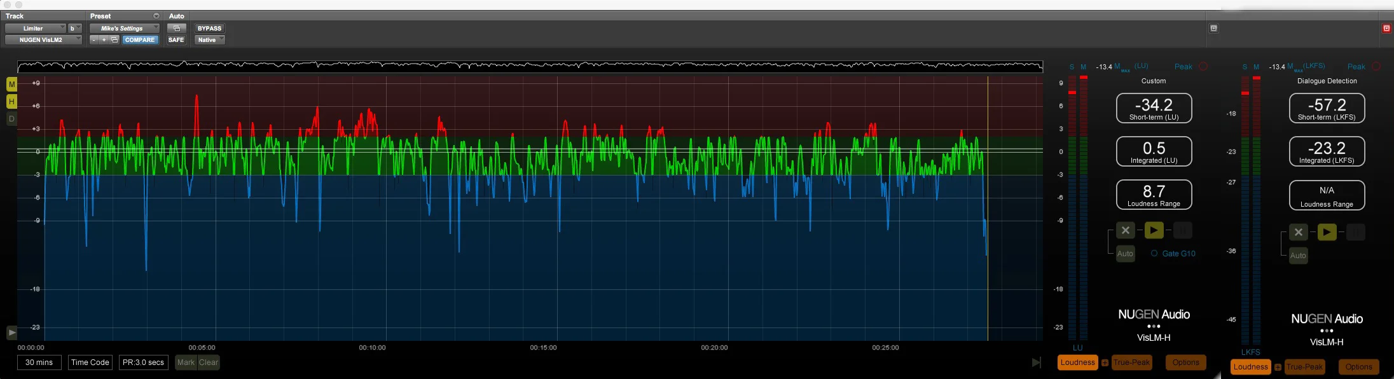
Task: Toggle Auto mode on the Custom meter
Action: [x=1125, y=253]
